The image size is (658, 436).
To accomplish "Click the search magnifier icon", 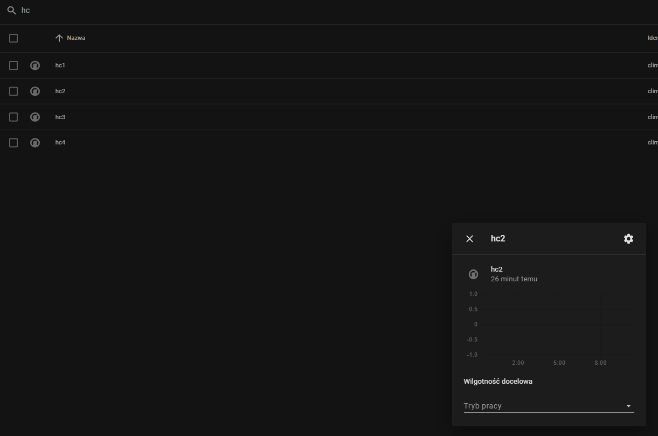I will pyautogui.click(x=11, y=10).
